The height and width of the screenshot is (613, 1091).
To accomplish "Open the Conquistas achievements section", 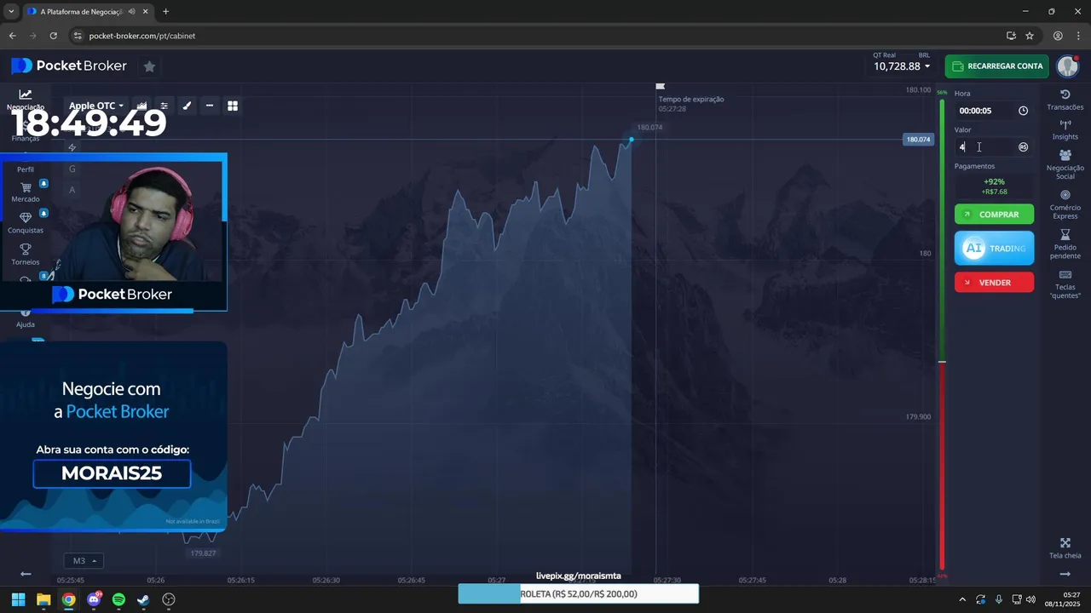I will pos(26,223).
